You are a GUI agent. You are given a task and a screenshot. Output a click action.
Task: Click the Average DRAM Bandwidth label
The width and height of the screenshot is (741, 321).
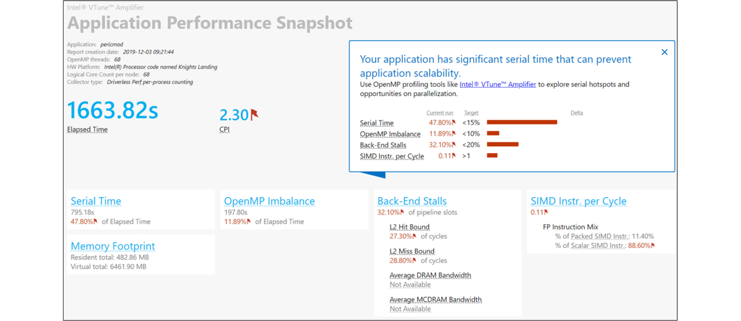coord(430,275)
